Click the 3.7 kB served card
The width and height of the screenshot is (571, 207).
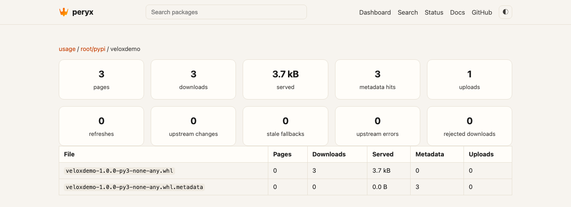pos(285,79)
